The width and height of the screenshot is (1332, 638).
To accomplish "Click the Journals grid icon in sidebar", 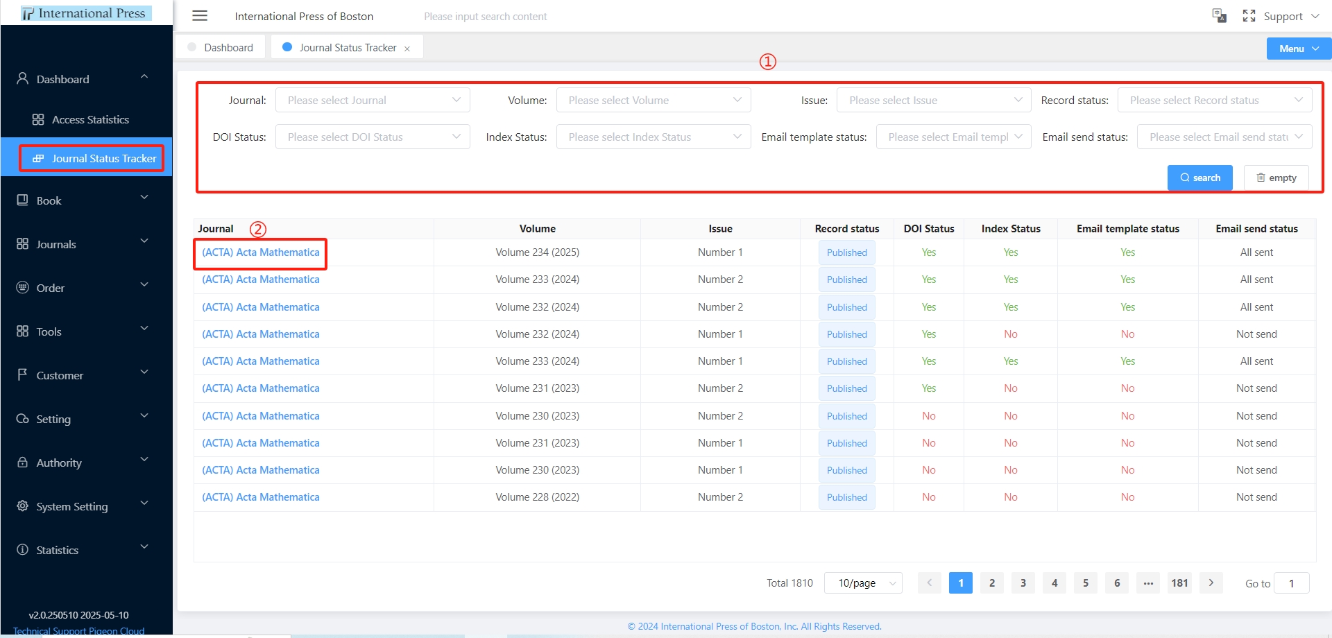I will 23,243.
